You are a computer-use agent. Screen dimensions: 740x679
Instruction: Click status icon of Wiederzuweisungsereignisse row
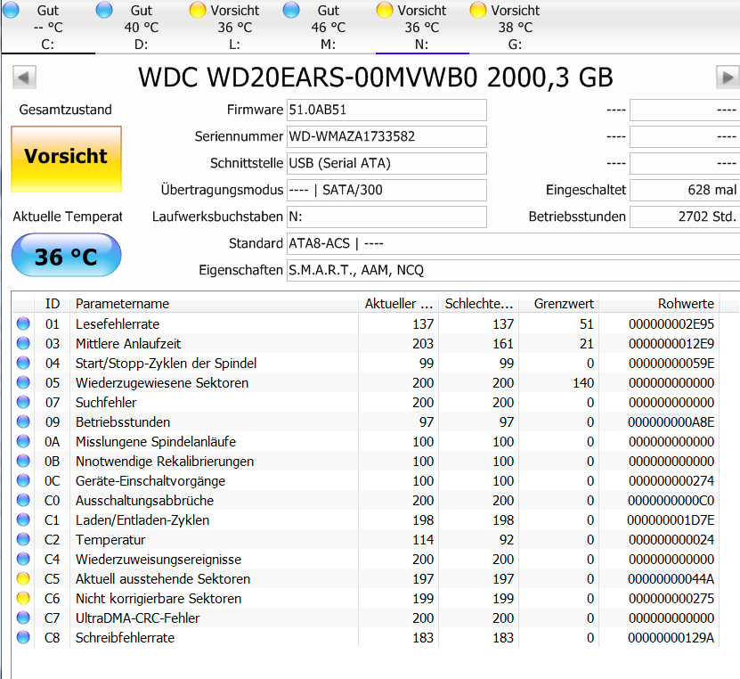pos(23,559)
